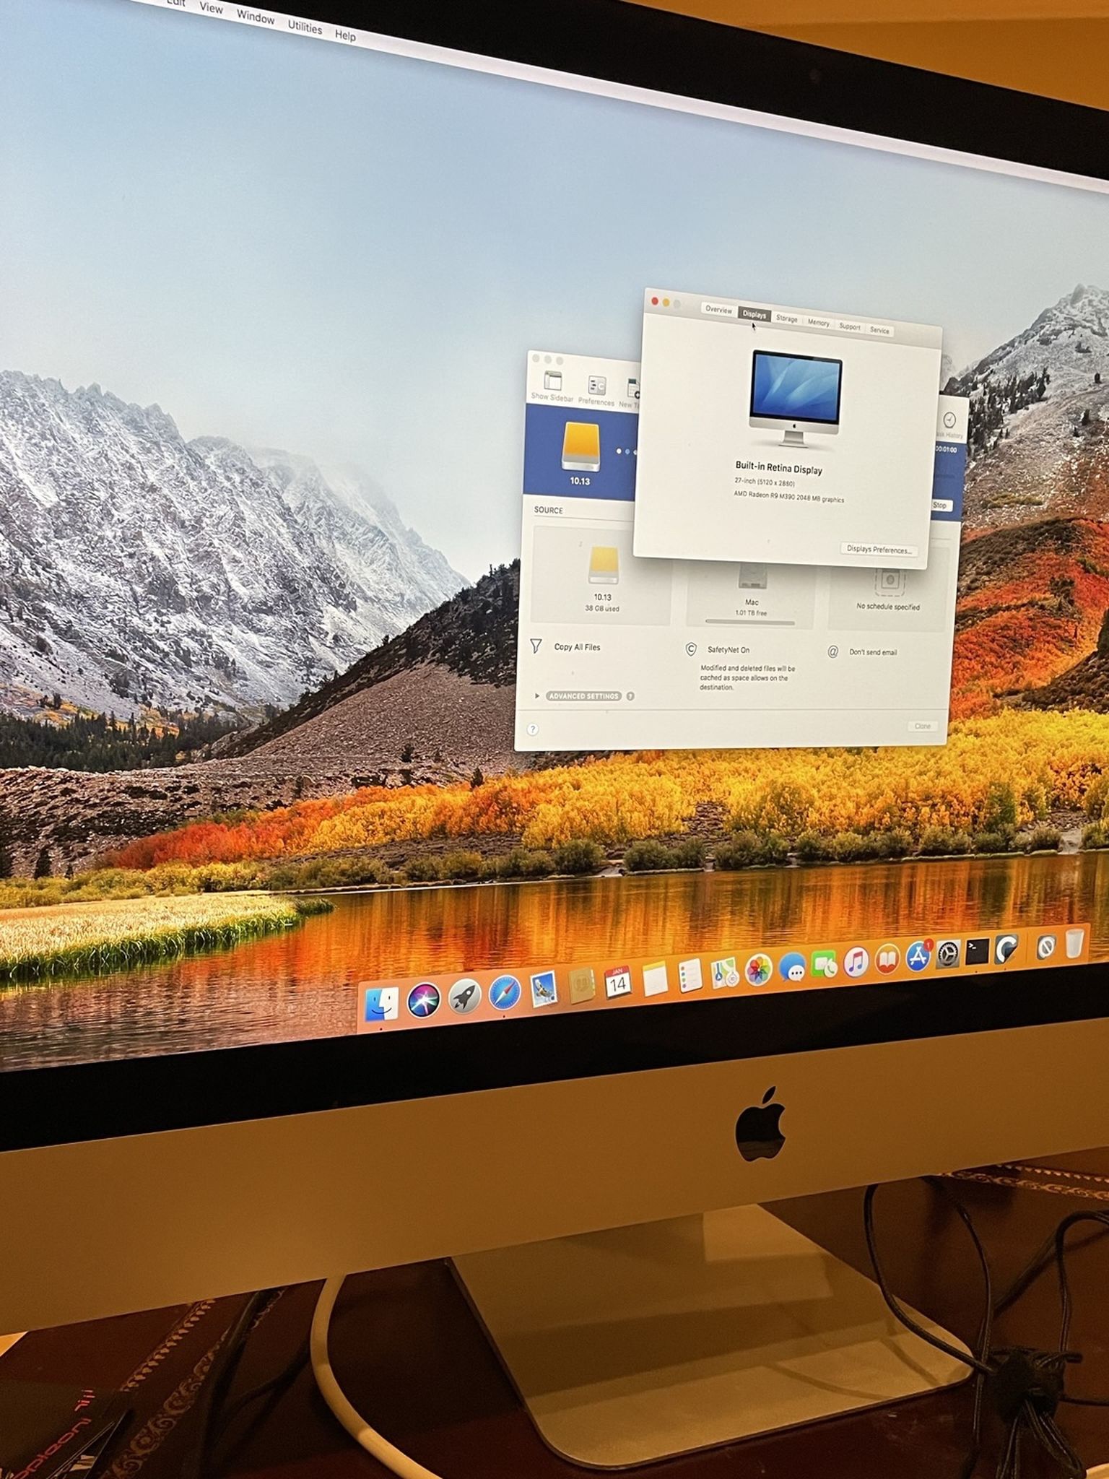The width and height of the screenshot is (1109, 1479).
Task: Click the ADVANCED SETTINGS pill button
Action: [583, 696]
